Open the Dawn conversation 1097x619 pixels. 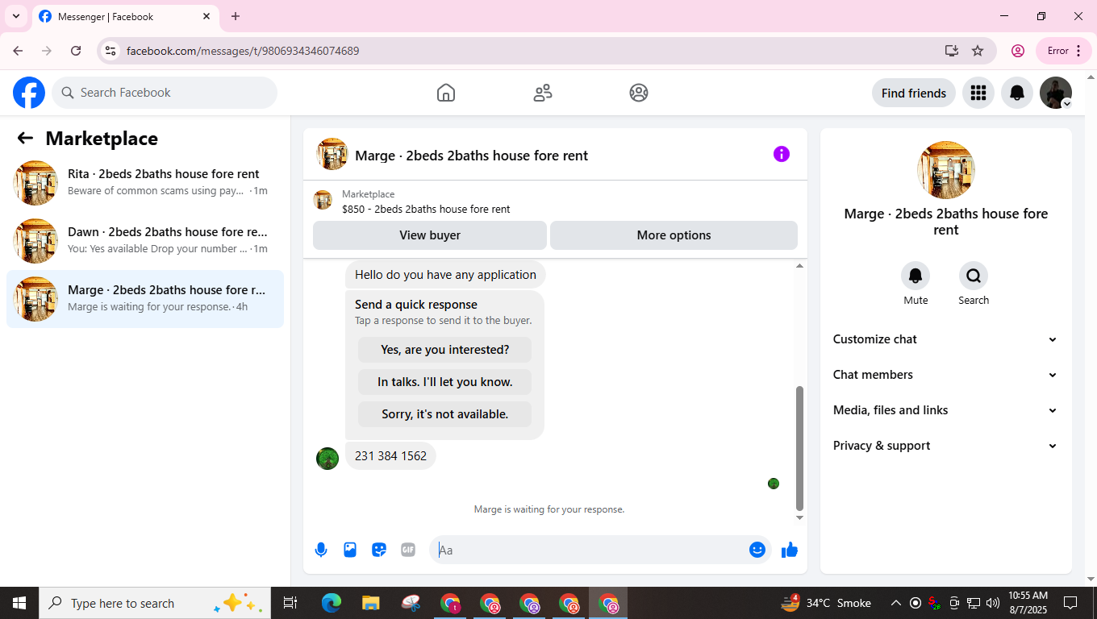(x=145, y=241)
